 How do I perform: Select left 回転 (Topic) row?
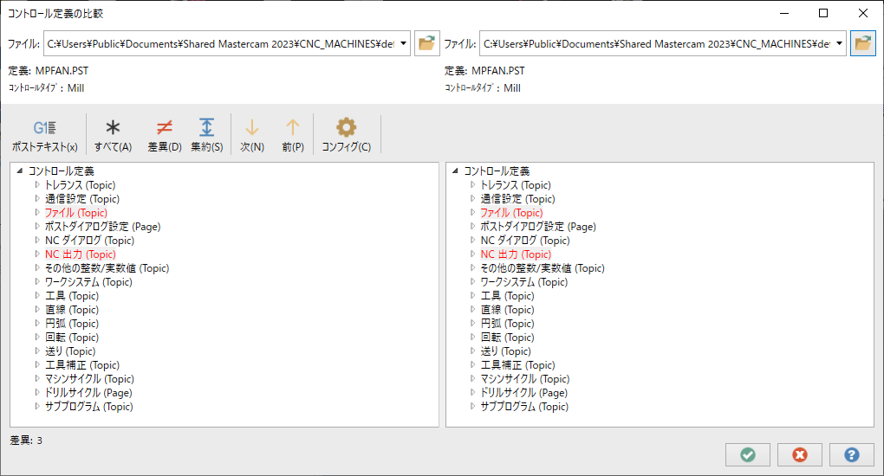[x=72, y=338]
